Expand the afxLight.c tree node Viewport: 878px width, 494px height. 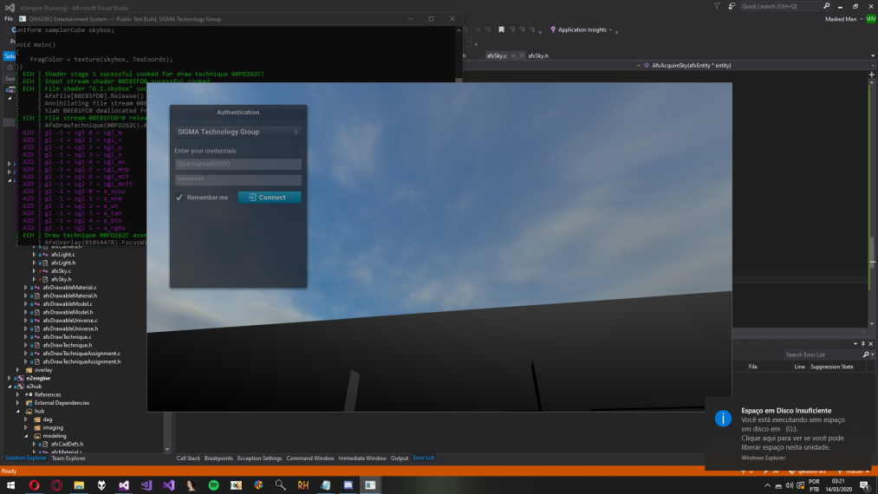click(x=34, y=254)
